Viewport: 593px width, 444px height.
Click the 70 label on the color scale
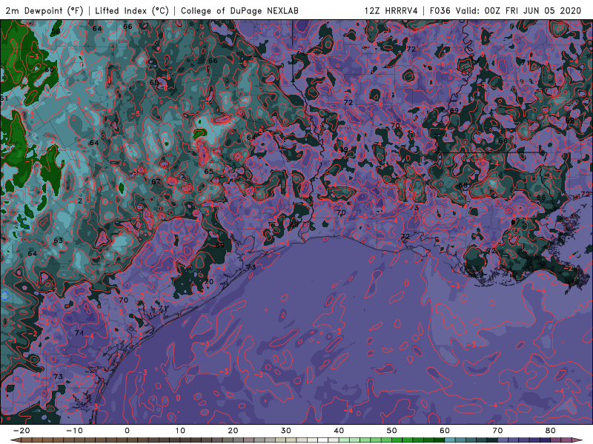click(497, 431)
